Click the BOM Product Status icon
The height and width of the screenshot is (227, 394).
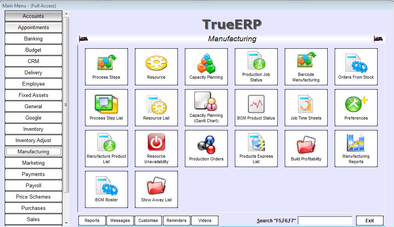pyautogui.click(x=256, y=107)
